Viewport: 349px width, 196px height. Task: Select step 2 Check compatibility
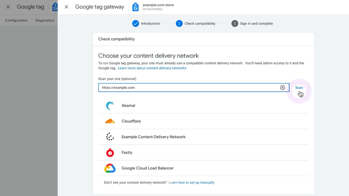tap(179, 23)
